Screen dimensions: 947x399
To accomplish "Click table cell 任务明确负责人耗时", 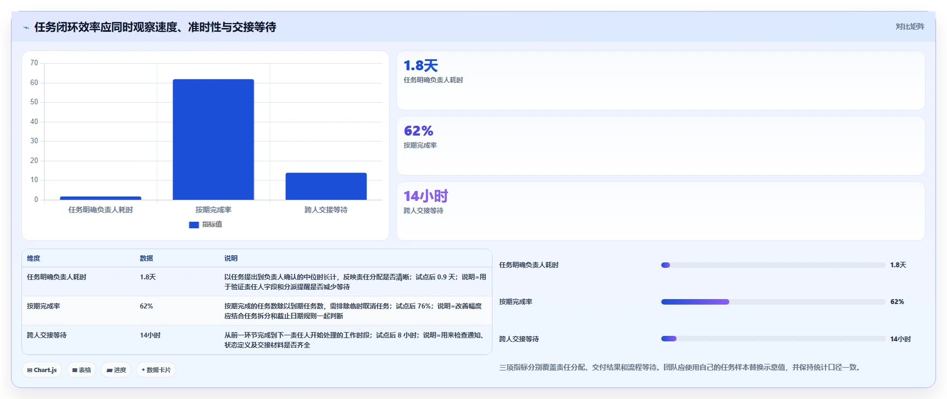I will point(57,277).
